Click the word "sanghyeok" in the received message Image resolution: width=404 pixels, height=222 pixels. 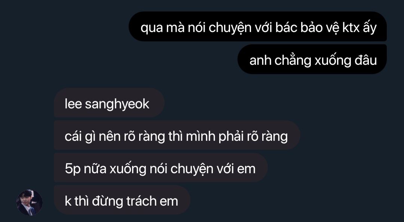[x=117, y=104]
